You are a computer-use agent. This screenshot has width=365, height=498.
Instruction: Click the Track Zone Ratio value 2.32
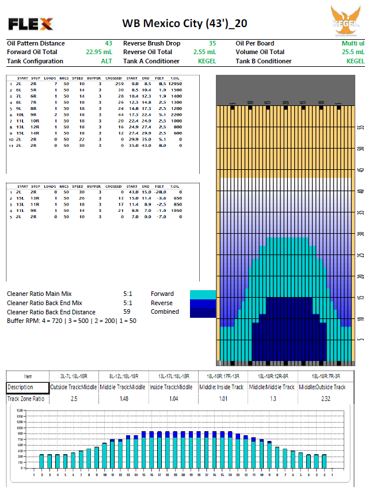tap(326, 398)
